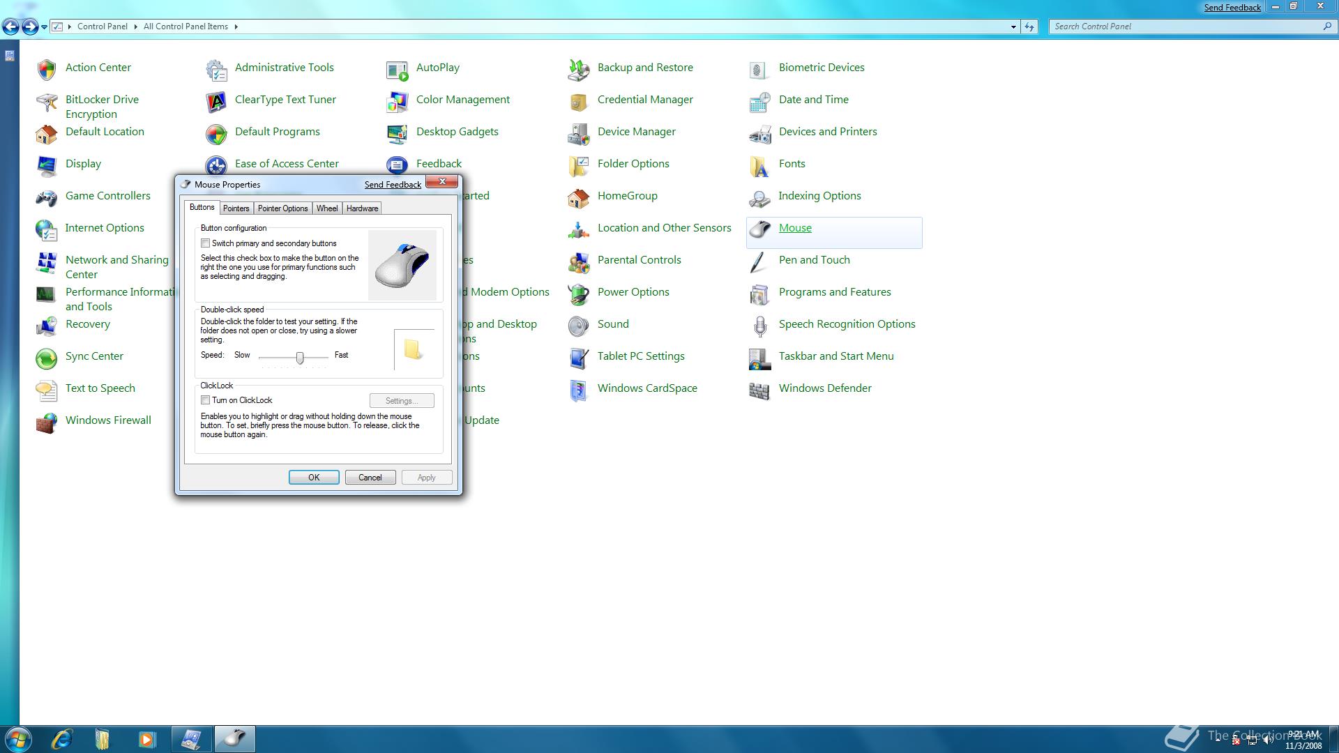Click the Device Manager icon
1339x753 pixels.
(x=579, y=134)
